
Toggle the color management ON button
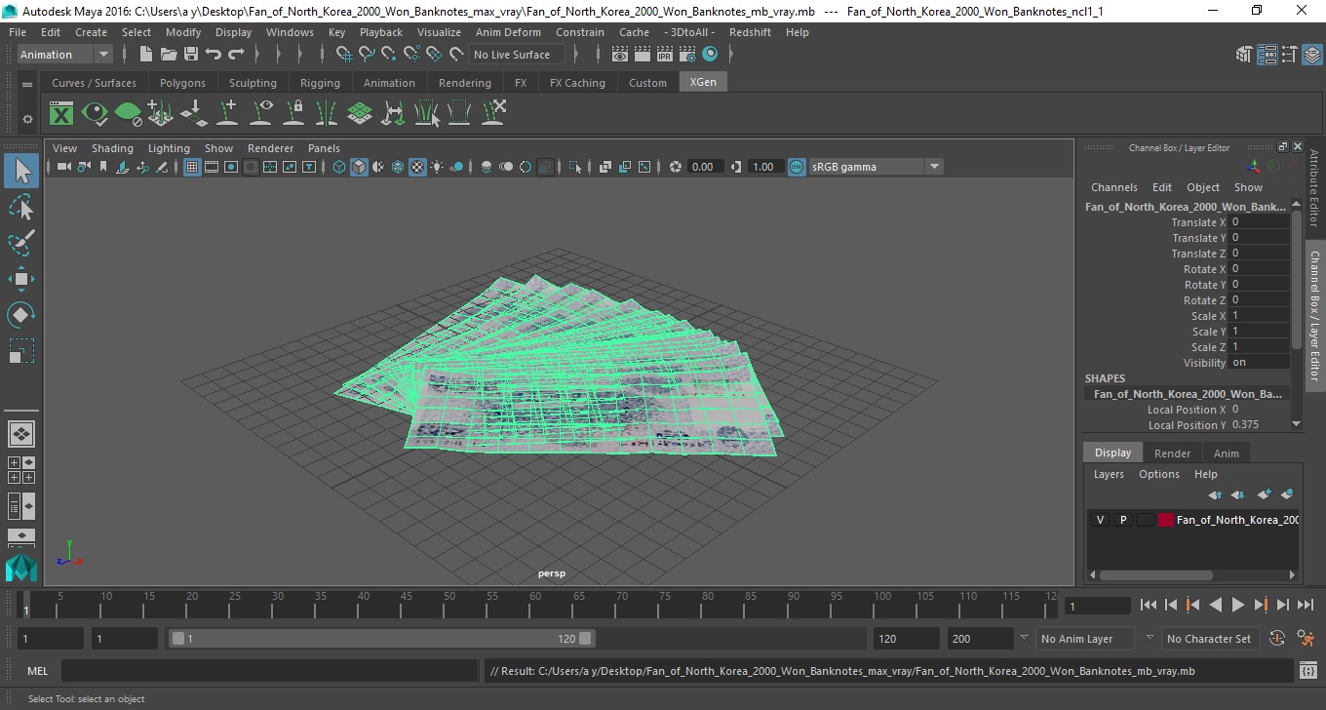click(797, 167)
